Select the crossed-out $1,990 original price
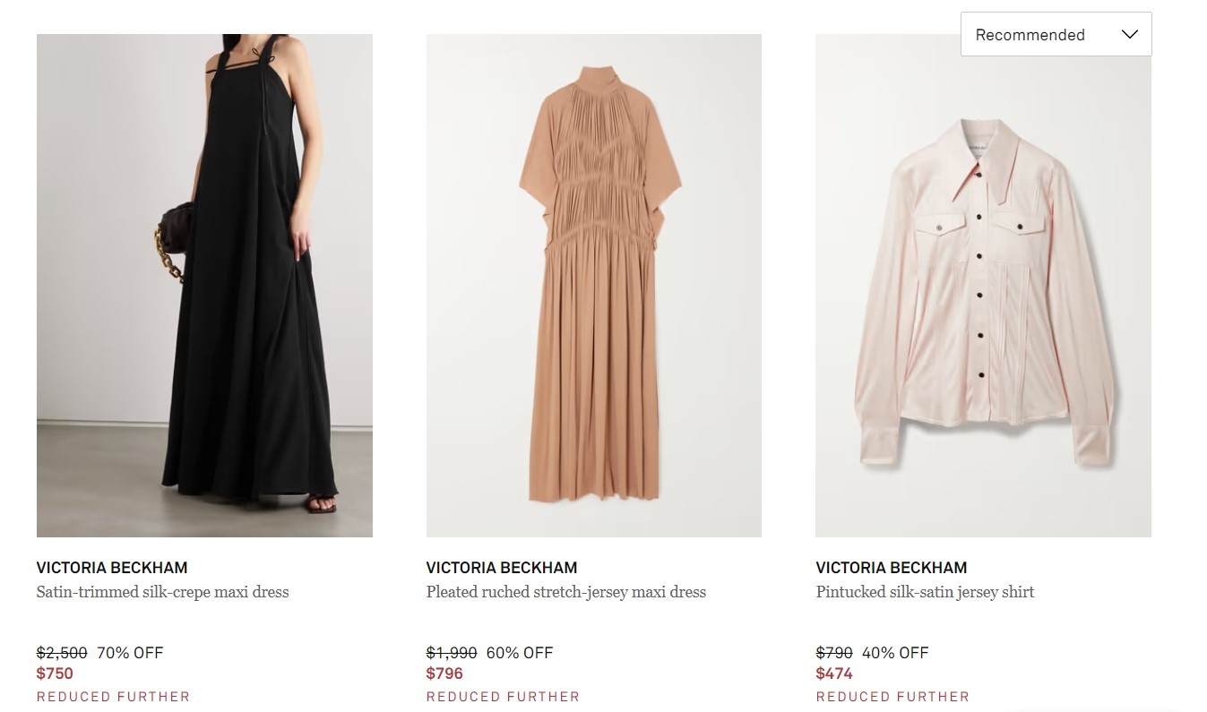The width and height of the screenshot is (1207, 712). pyautogui.click(x=449, y=652)
